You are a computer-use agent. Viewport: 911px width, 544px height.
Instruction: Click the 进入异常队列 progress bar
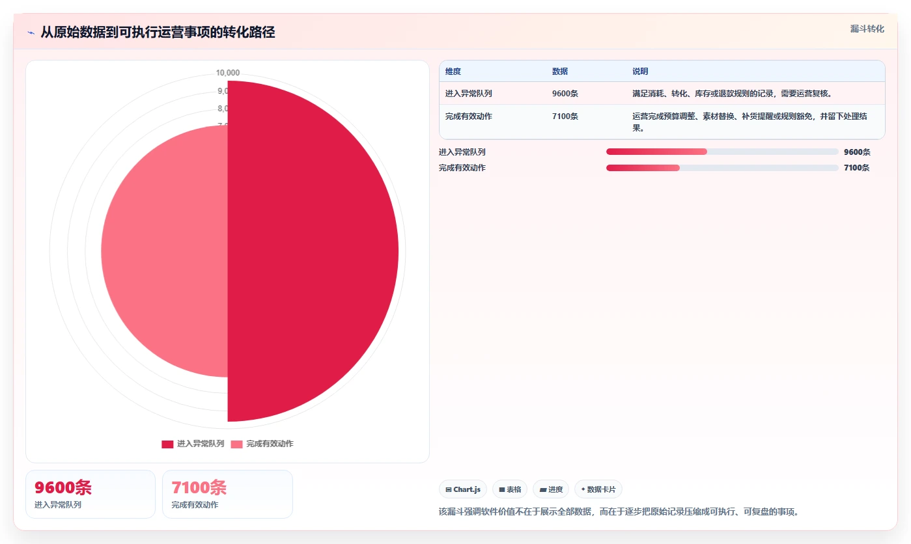[x=722, y=152]
